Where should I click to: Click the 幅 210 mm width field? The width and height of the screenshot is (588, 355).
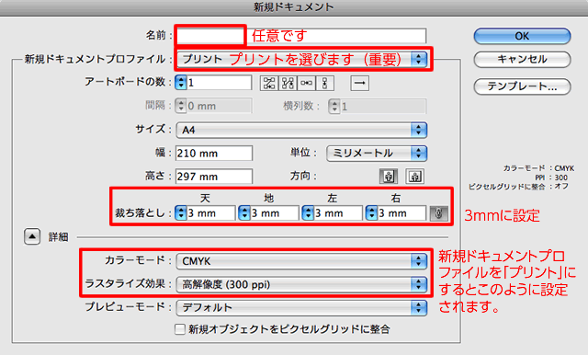click(x=214, y=153)
